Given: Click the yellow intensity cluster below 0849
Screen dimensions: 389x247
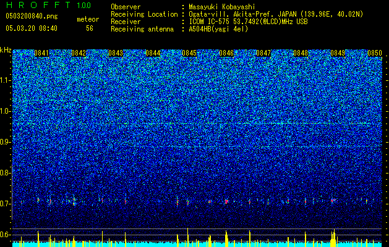Looking at the screenshot, I should click(333, 238).
